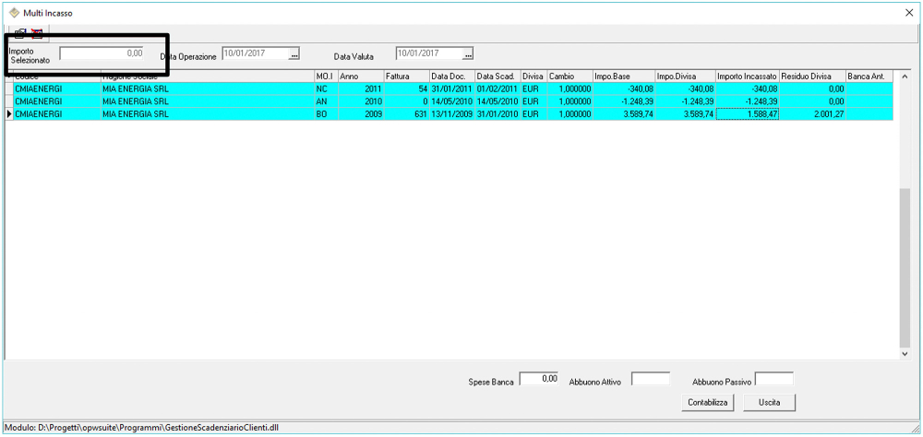Click the first toolbar icon under Multi Incasso
Image resolution: width=923 pixels, height=437 pixels.
pyautogui.click(x=20, y=32)
